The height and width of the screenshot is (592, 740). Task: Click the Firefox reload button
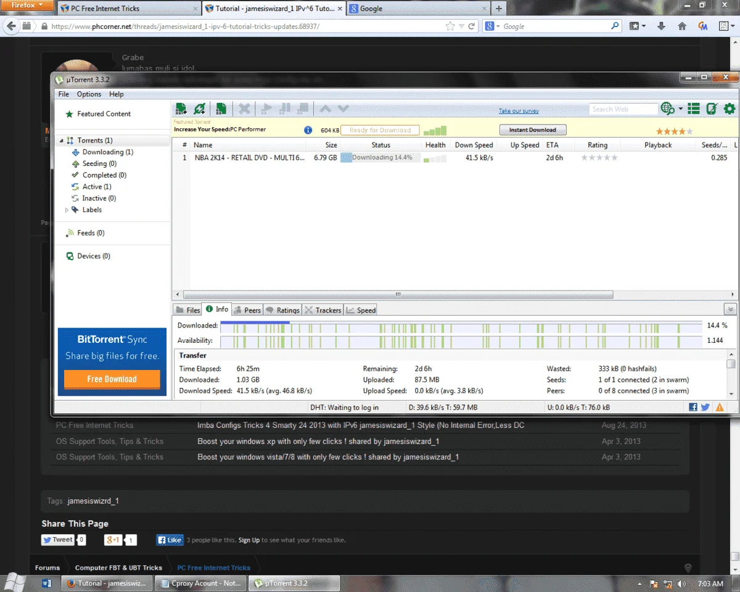(472, 27)
